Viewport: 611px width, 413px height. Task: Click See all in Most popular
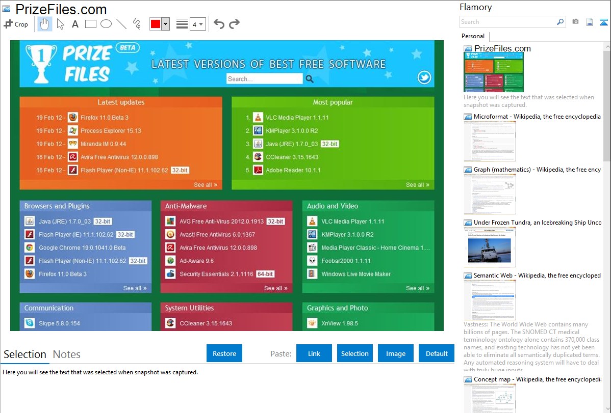[417, 185]
